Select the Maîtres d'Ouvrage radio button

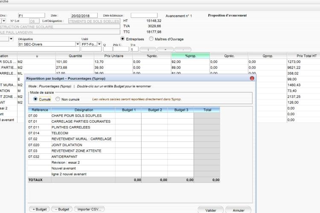click(151, 38)
